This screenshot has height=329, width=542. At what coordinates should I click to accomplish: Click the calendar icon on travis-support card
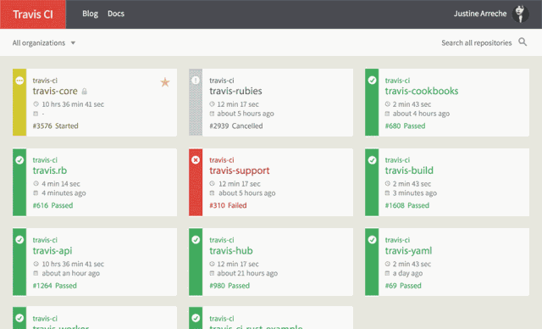(x=212, y=193)
